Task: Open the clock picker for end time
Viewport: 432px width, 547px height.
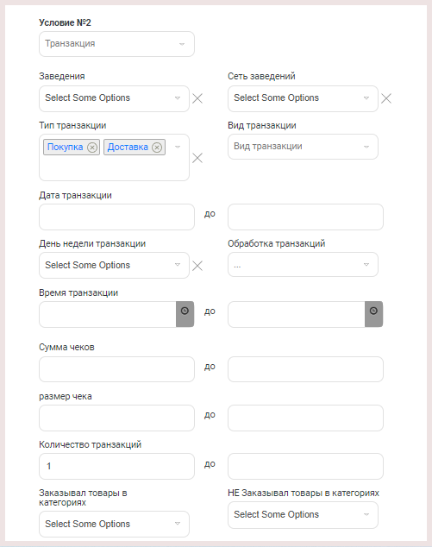Action: [373, 314]
